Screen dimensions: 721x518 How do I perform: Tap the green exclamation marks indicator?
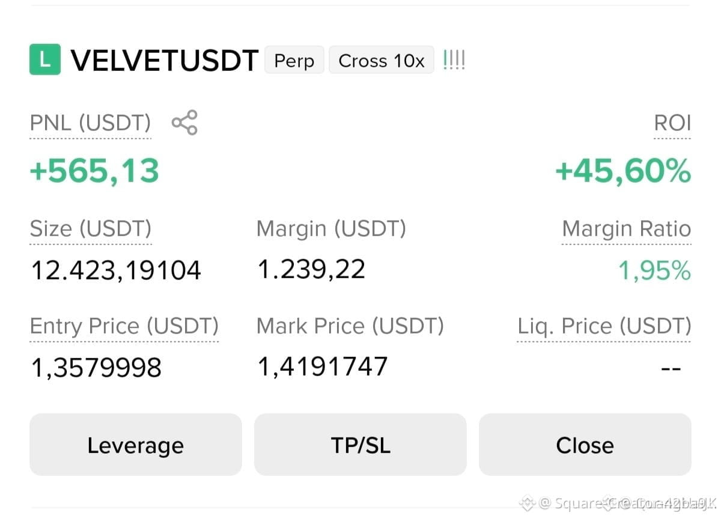click(454, 60)
